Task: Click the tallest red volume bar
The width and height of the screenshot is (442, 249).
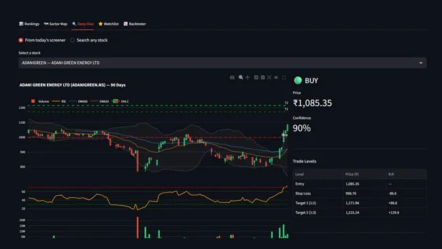Action: tap(137, 227)
